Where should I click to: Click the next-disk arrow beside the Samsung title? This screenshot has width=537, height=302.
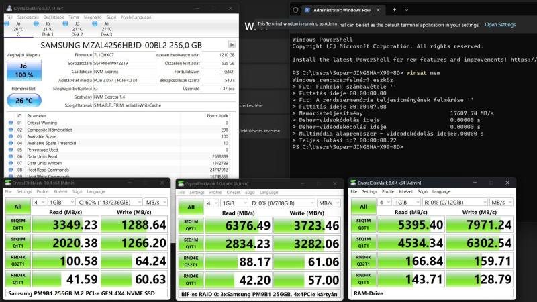click(x=232, y=45)
